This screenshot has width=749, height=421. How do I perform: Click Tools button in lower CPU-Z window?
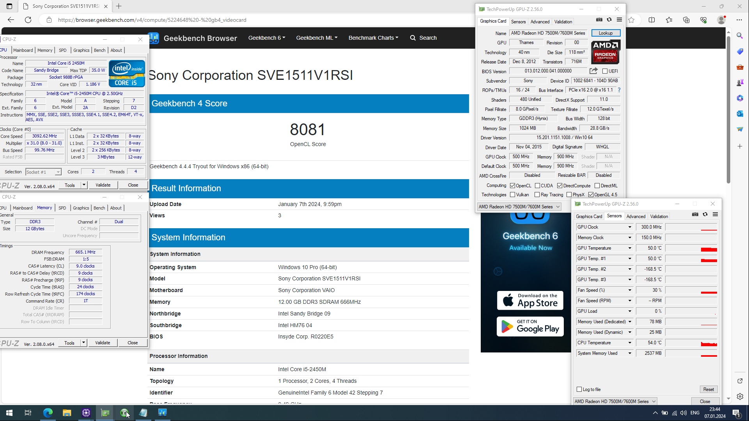pos(69,343)
